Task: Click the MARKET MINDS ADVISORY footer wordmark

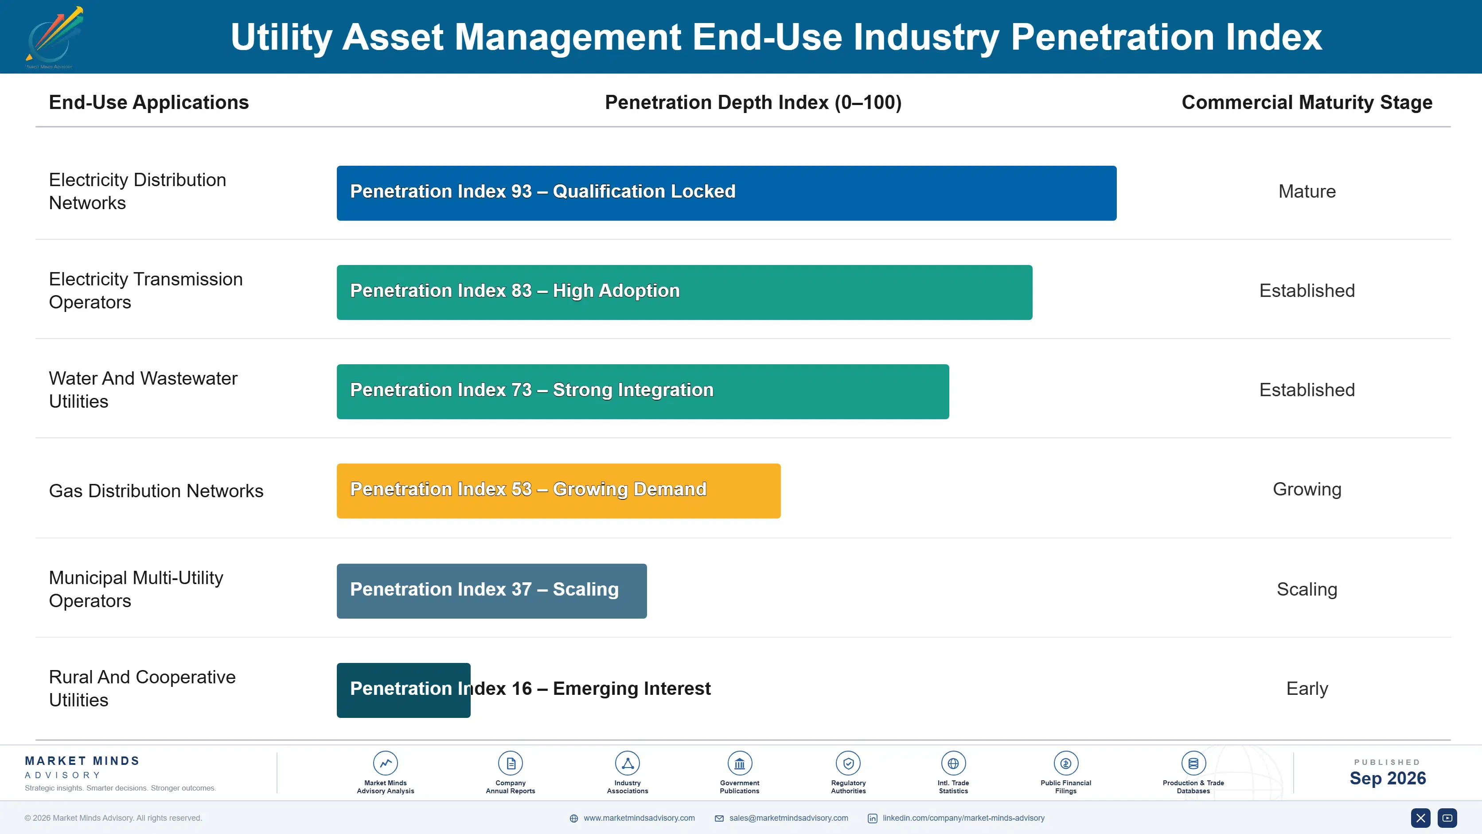Action: pyautogui.click(x=82, y=767)
